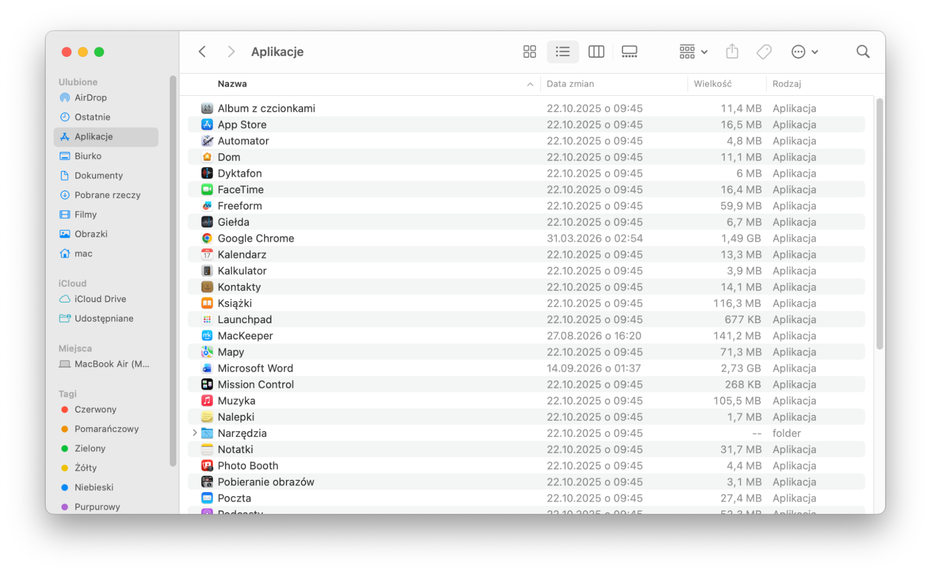Viewport: 931px width, 574px height.
Task: Select the Kalkulator row
Action: tap(526, 271)
